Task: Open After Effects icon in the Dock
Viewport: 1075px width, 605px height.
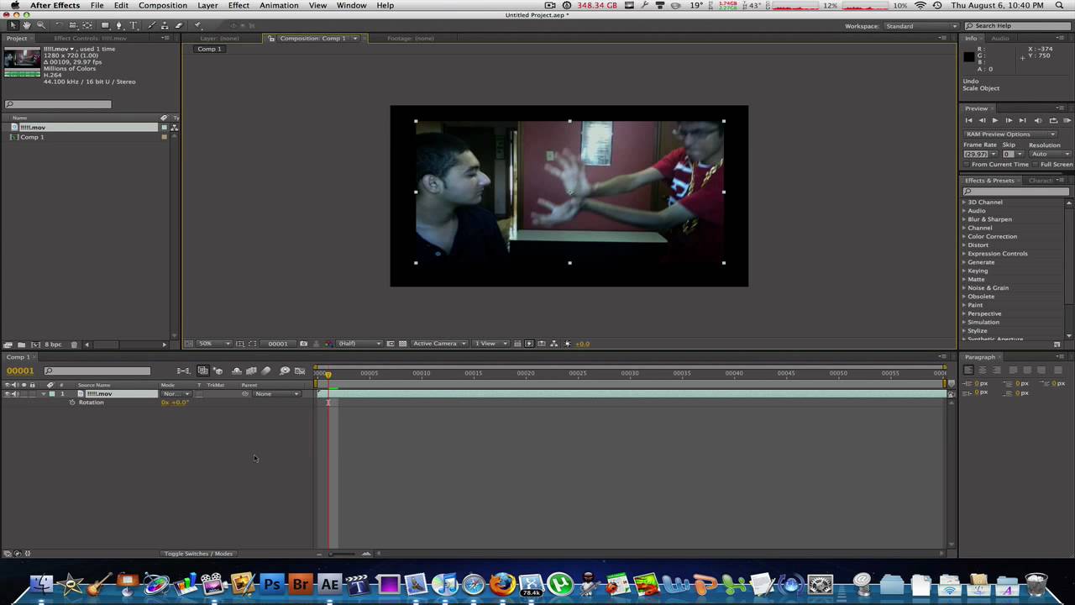Action: [329, 584]
